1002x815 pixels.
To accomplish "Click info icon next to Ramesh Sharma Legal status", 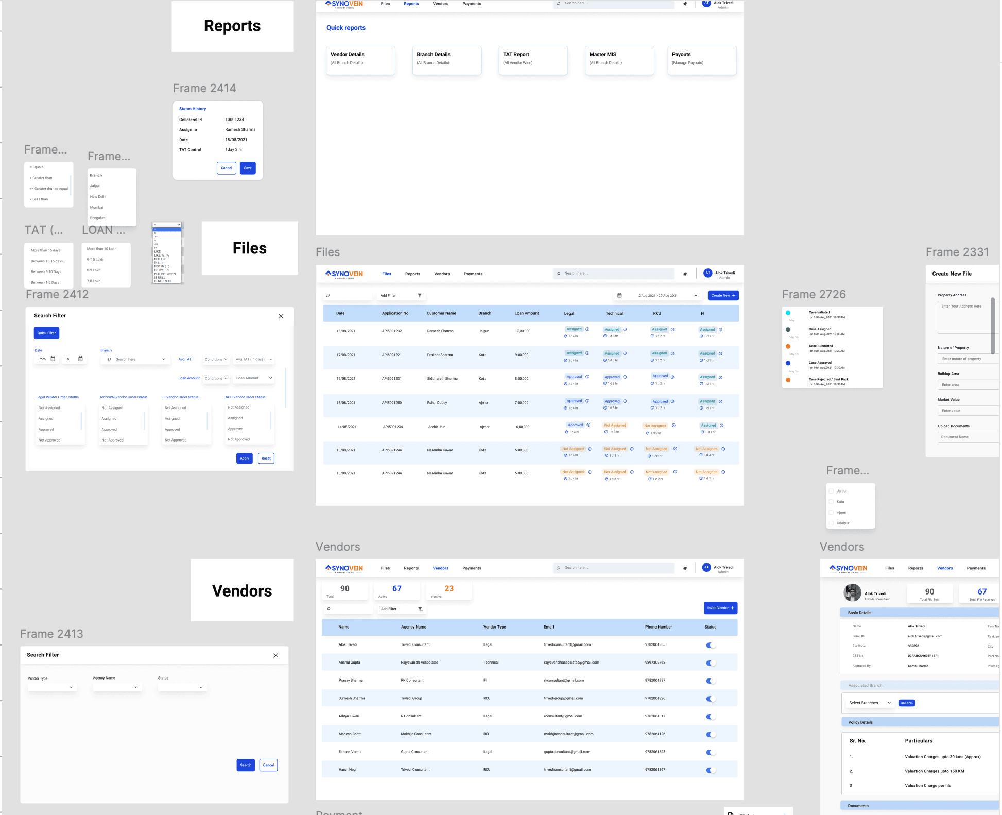I will click(588, 329).
